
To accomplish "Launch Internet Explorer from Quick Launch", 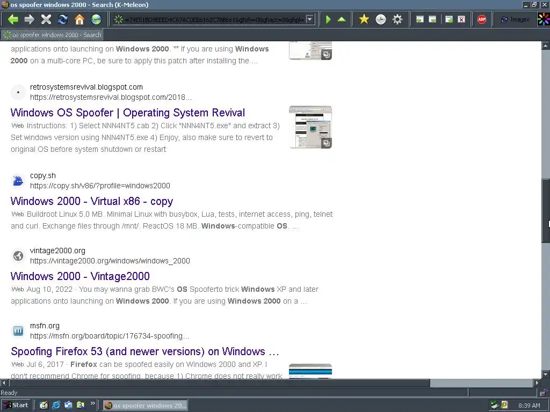I will coord(56,405).
